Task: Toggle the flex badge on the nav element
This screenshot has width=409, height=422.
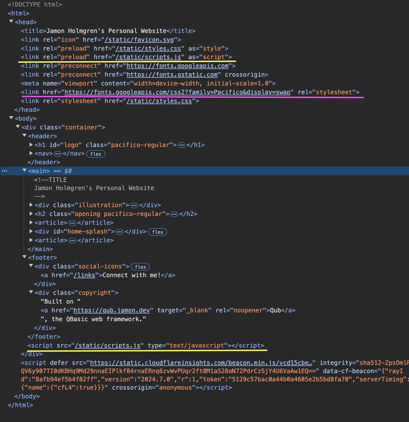Action: tap(96, 154)
